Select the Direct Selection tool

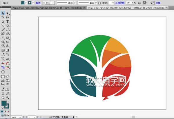(x=8, y=13)
